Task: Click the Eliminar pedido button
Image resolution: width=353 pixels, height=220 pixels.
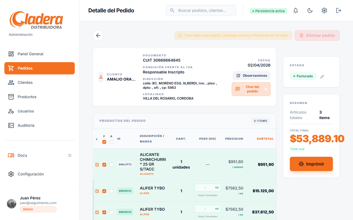Action: (317, 35)
